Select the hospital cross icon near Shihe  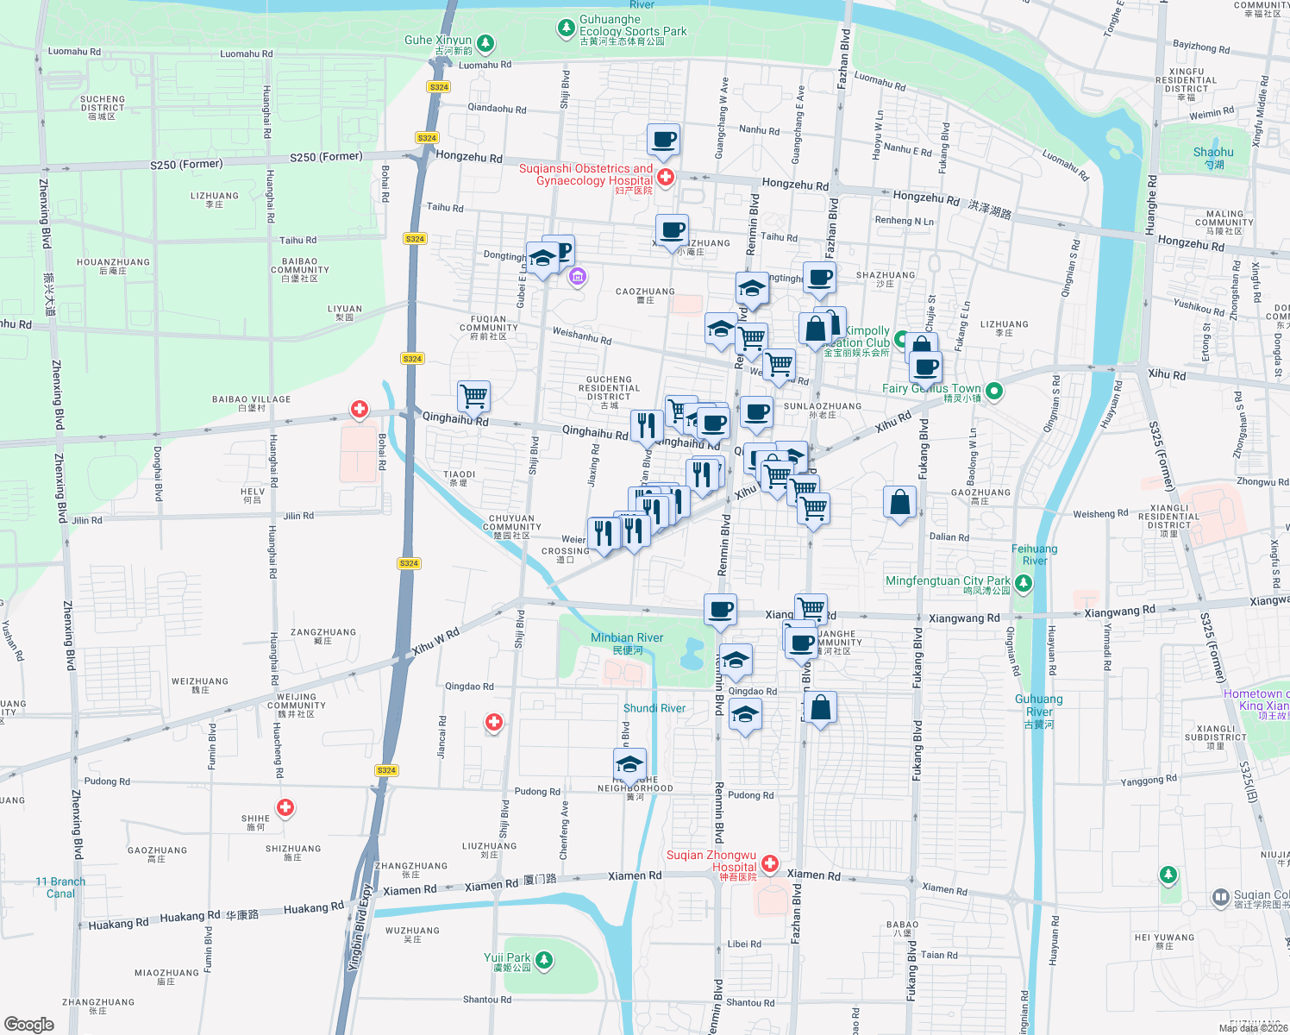coord(285,808)
